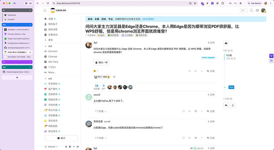
Task: Like the first post by Syl with heart icon
Action: [189, 71]
